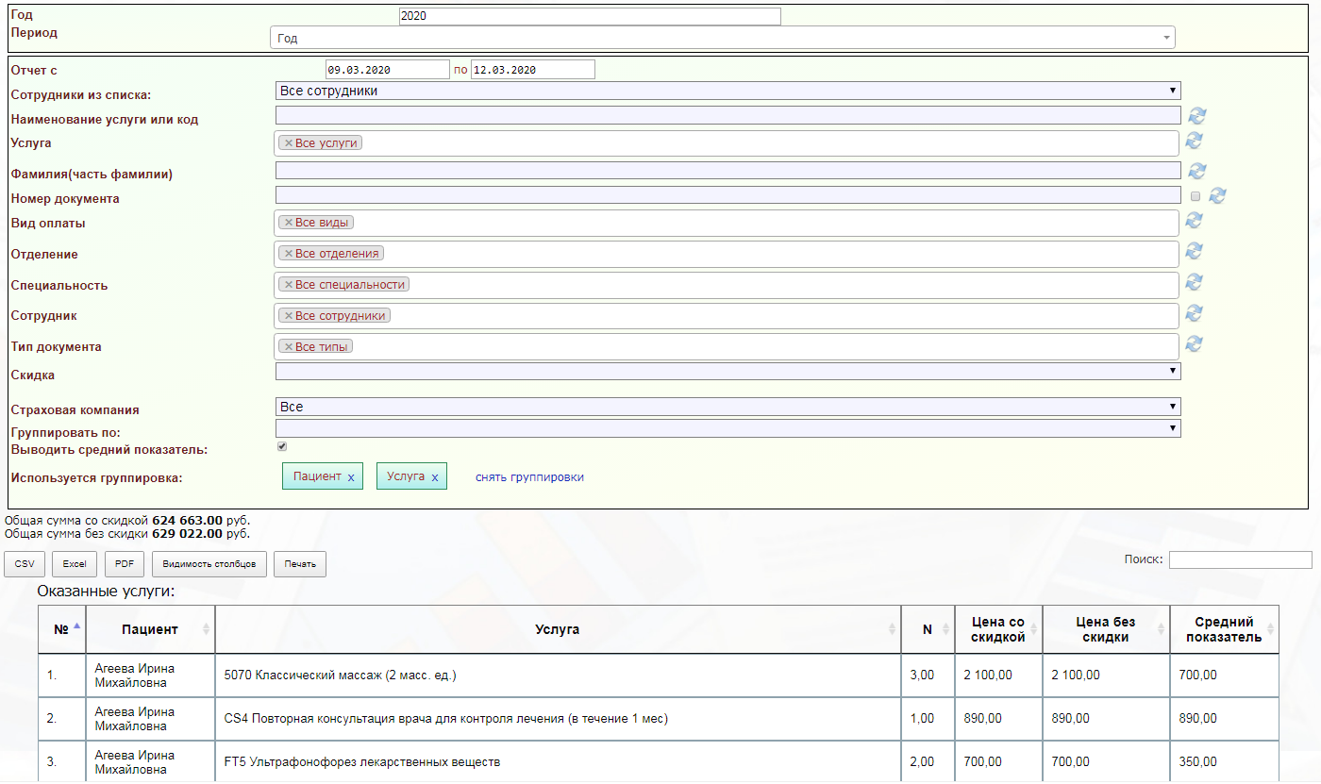Image resolution: width=1321 pixels, height=784 pixels.
Task: Expand Сотрудники из списка dropdown
Action: click(727, 91)
